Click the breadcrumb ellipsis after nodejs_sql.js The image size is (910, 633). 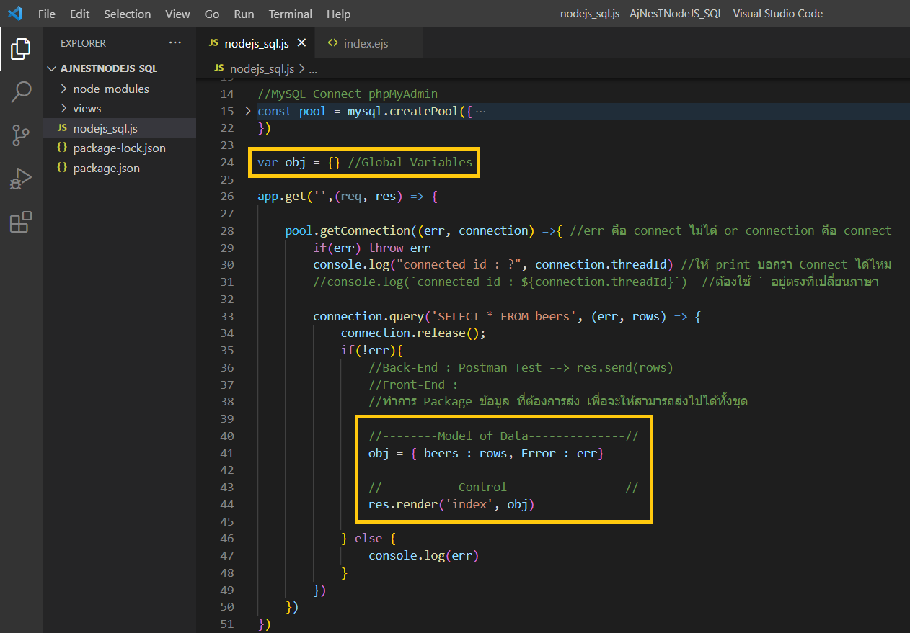(x=313, y=69)
